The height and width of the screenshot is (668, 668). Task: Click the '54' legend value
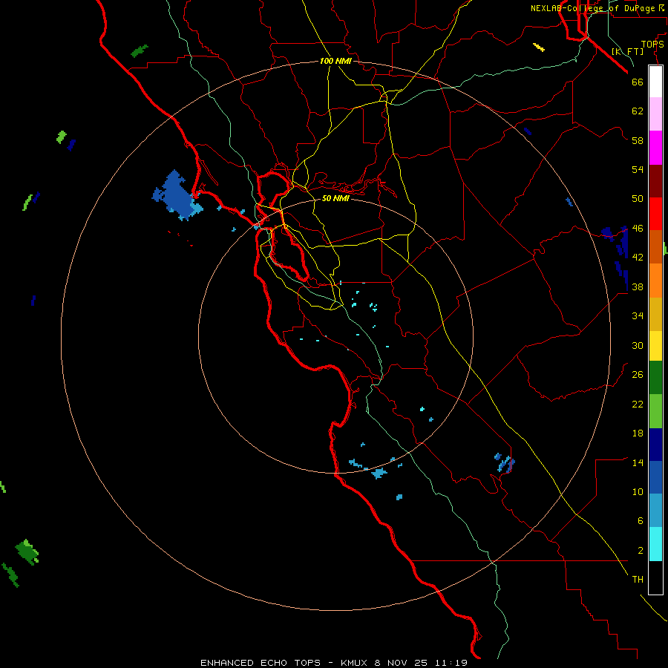point(638,169)
